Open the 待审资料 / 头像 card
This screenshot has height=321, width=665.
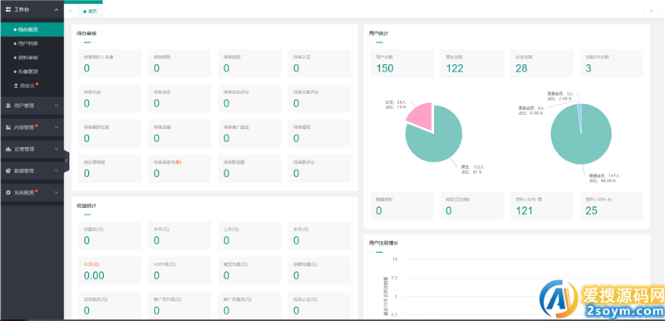click(x=110, y=63)
